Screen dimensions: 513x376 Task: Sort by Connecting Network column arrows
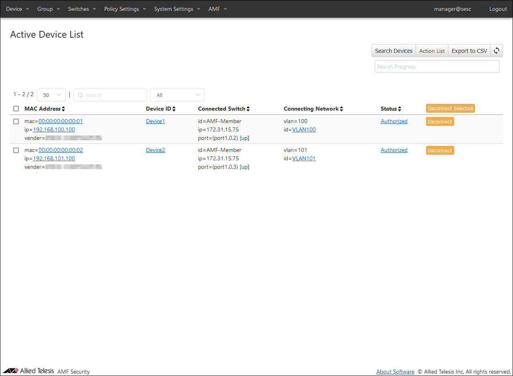point(341,109)
